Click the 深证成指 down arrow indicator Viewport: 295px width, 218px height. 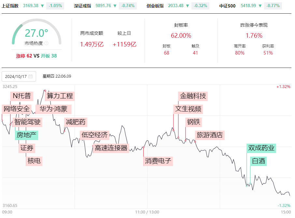pyautogui.click(x=115, y=6)
